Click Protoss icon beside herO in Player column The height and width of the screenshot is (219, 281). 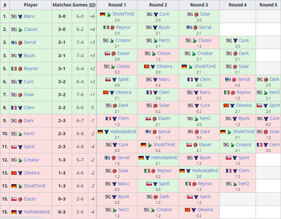click(20, 134)
